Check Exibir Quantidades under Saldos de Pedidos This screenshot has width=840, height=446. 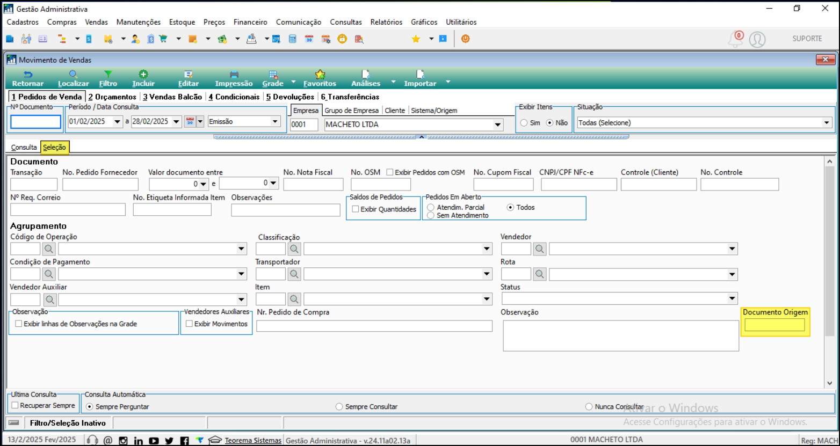point(356,209)
